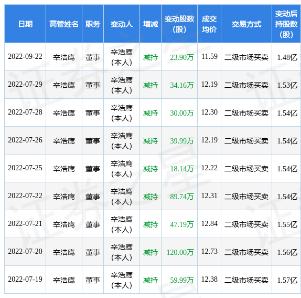The height and width of the screenshot is (298, 301).
Task: Select the date 2022-07-21 cell
Action: (x=25, y=223)
